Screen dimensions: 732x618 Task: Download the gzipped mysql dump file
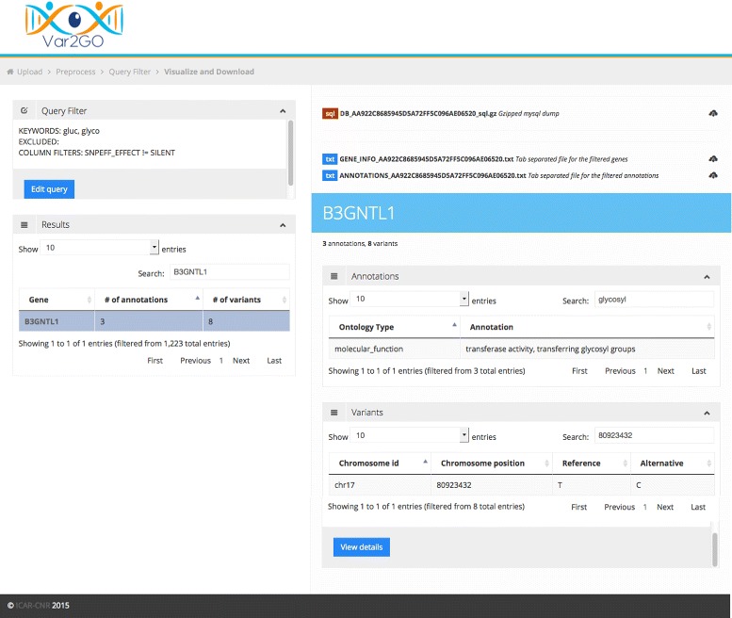pyautogui.click(x=713, y=113)
